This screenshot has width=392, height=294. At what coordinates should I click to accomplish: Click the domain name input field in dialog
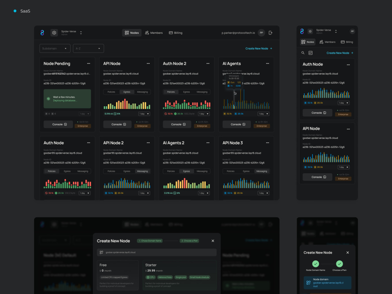[157, 252]
